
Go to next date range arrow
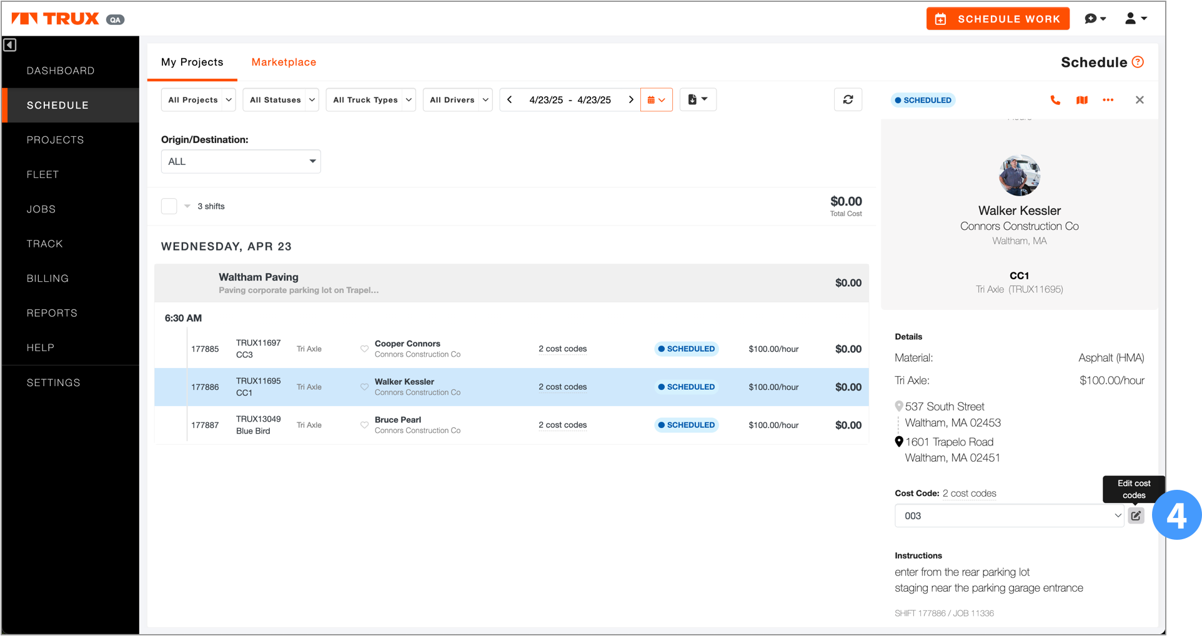pyautogui.click(x=631, y=100)
